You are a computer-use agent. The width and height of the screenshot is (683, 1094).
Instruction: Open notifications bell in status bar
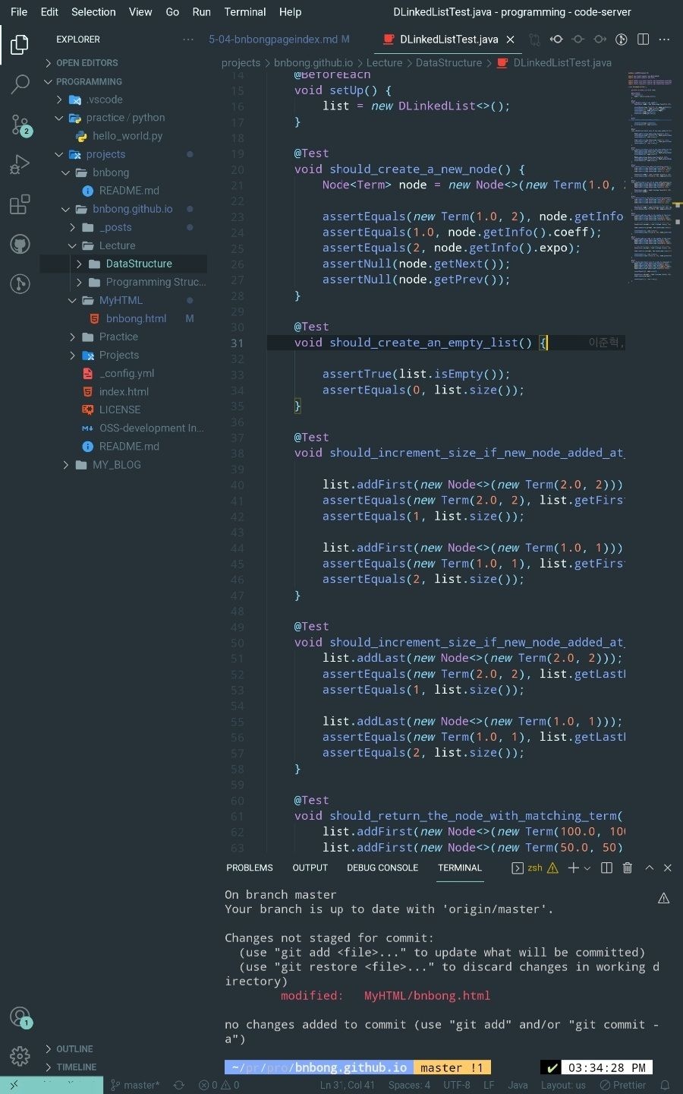[x=665, y=1086]
